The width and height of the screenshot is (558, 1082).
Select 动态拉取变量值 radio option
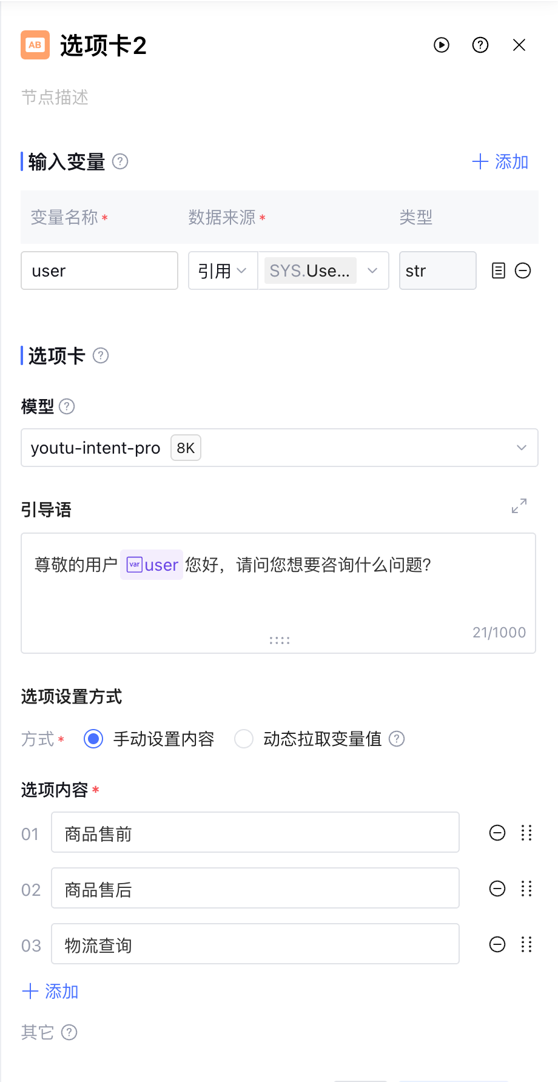[x=244, y=739]
